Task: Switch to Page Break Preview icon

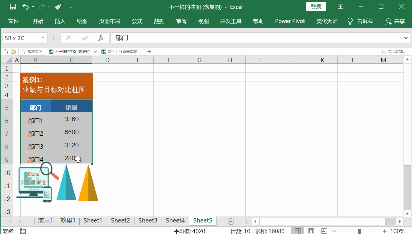Action: pyautogui.click(x=324, y=231)
